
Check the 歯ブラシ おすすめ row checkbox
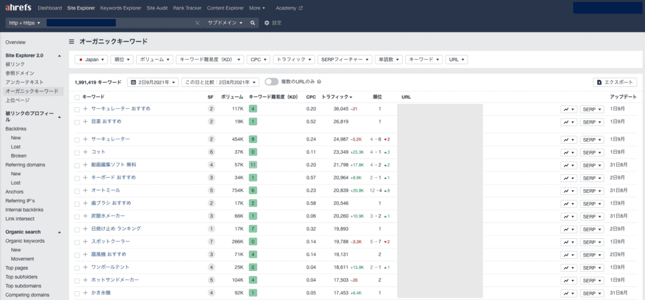[77, 204]
